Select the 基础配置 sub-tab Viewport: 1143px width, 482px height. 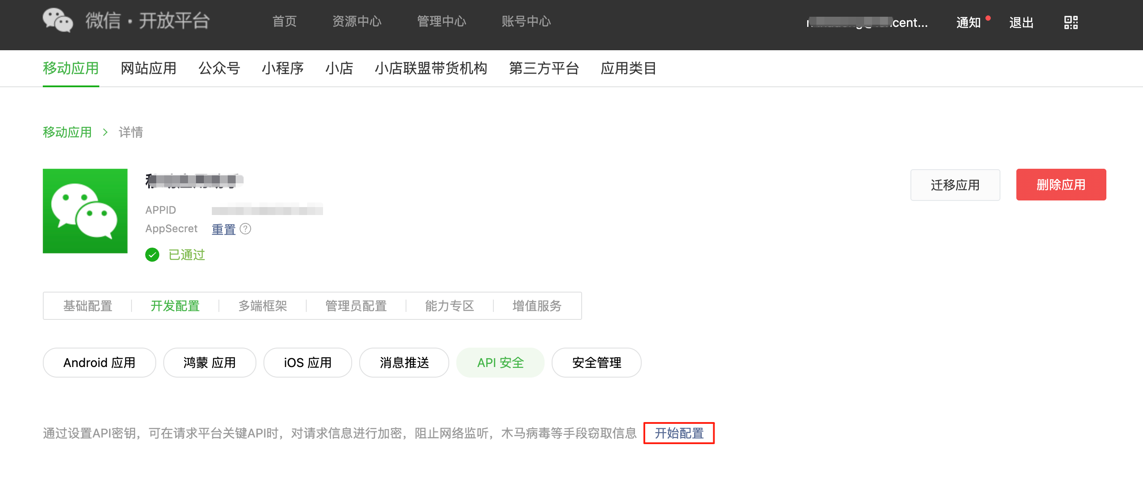(x=87, y=306)
